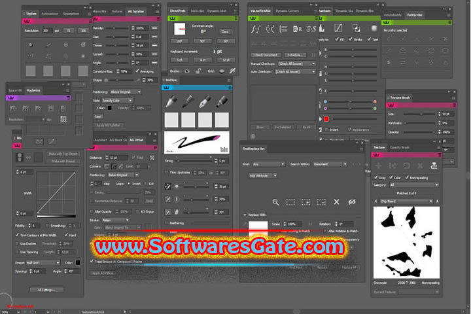Switch to the InkScribe tab
Screen dimensions: 471x314
pos(198,11)
